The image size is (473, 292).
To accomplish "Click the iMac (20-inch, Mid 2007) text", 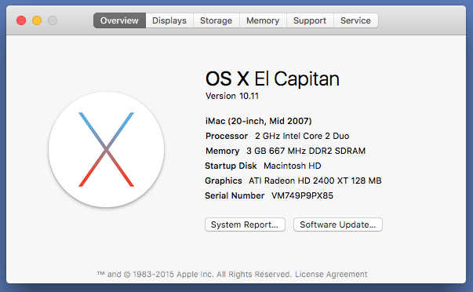I will click(259, 121).
